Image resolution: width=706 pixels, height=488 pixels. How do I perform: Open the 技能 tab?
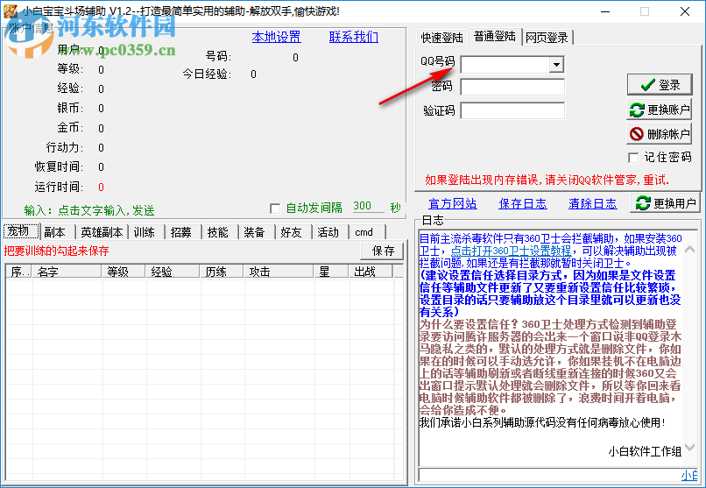pos(218,232)
